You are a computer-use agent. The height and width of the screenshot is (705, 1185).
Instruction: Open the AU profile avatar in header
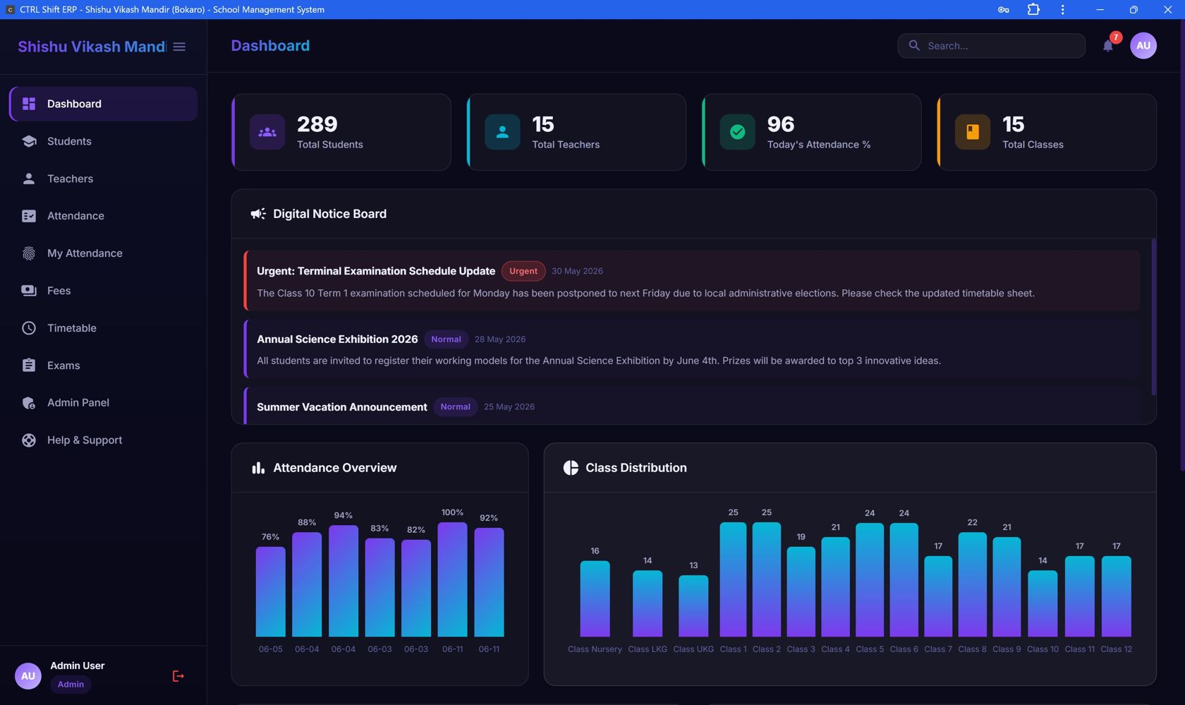(1143, 46)
